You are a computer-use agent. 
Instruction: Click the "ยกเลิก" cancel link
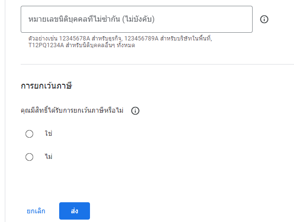click(x=36, y=211)
